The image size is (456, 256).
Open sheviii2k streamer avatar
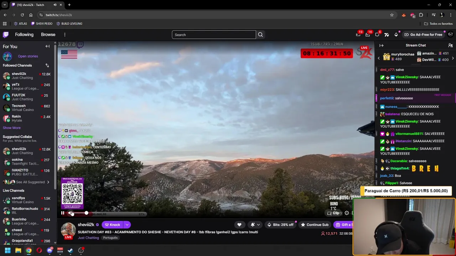[x=68, y=230]
